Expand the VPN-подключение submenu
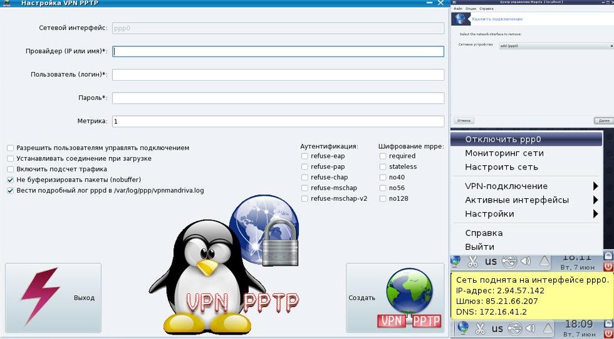The width and height of the screenshot is (614, 339). point(526,186)
